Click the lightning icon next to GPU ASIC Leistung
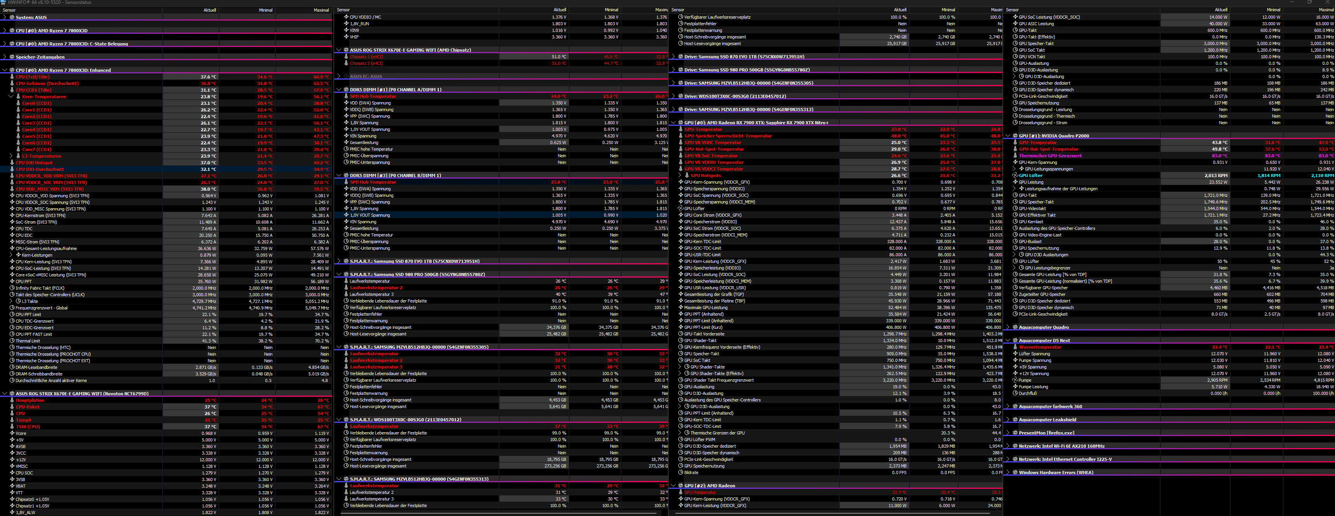 pyautogui.click(x=1015, y=24)
